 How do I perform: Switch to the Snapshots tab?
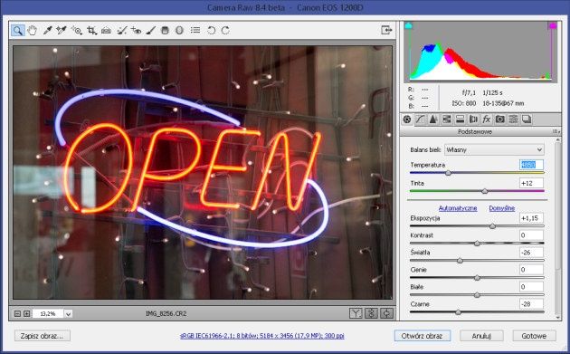click(x=527, y=119)
